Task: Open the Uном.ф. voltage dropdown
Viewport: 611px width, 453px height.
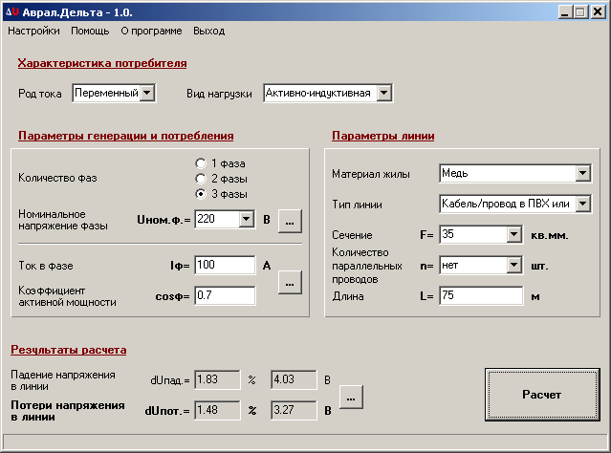Action: [x=247, y=219]
